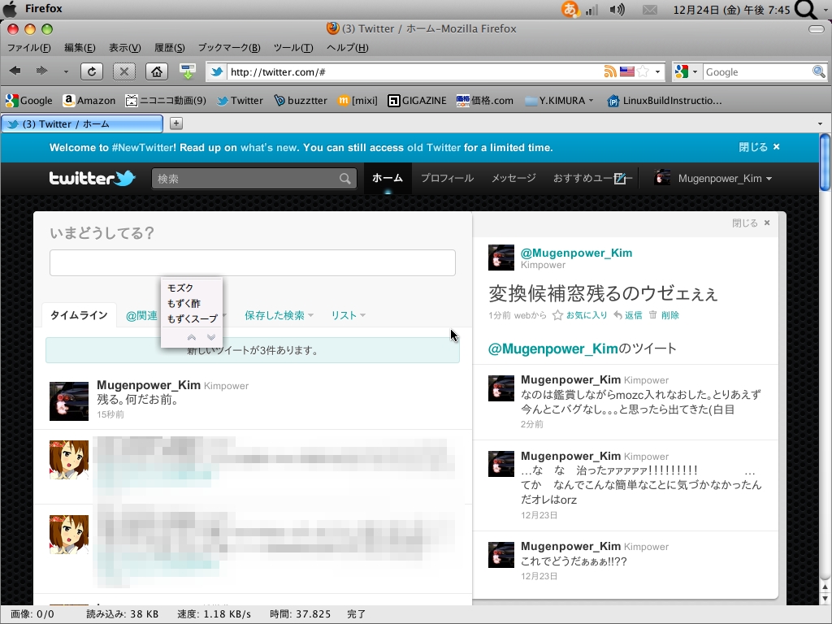The width and height of the screenshot is (832, 624).
Task: Open the ヘルプ(H) menu
Action: click(348, 48)
